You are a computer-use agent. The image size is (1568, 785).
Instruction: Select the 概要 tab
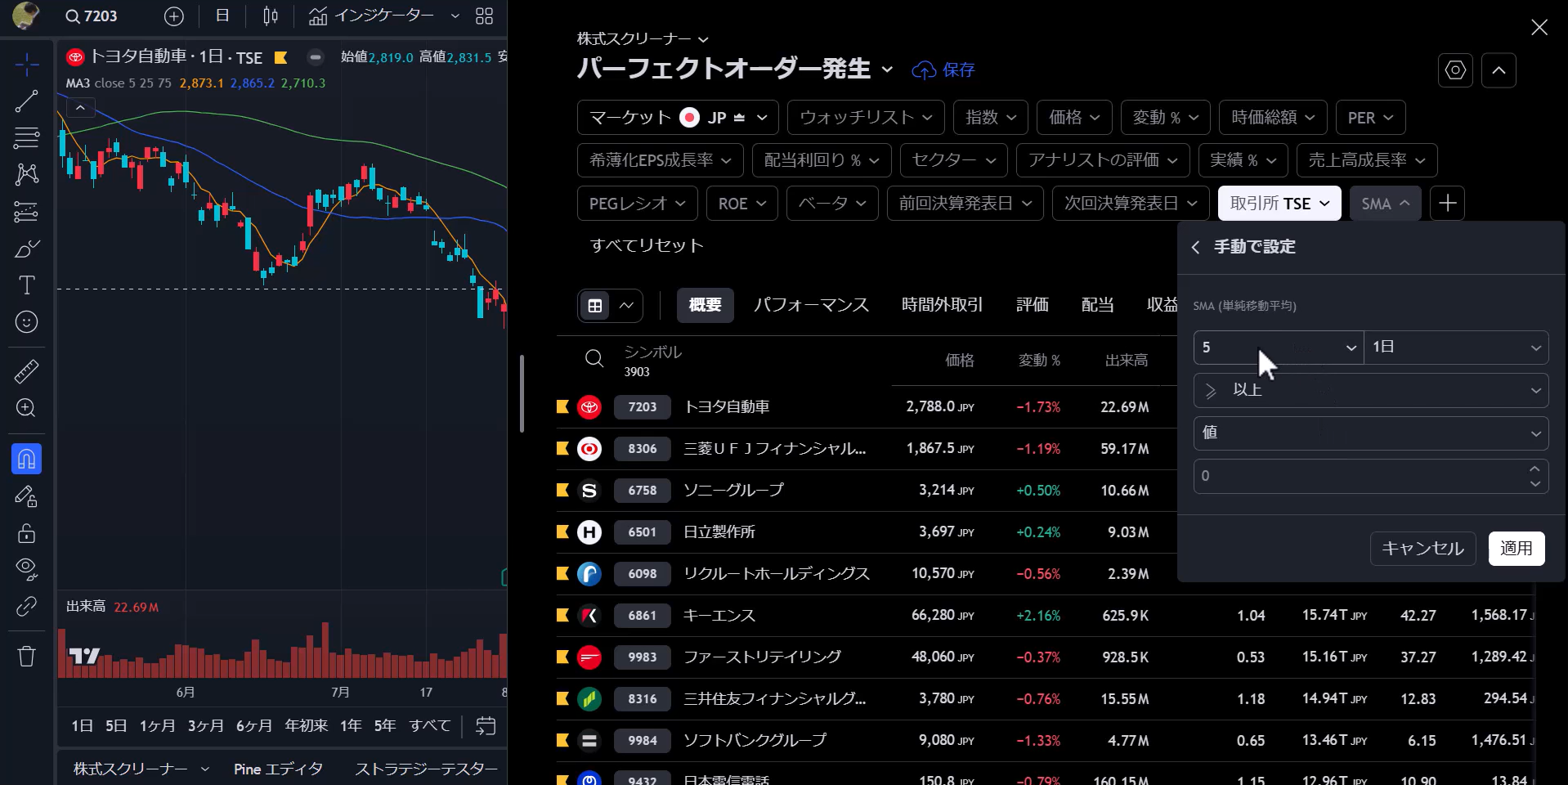[705, 305]
